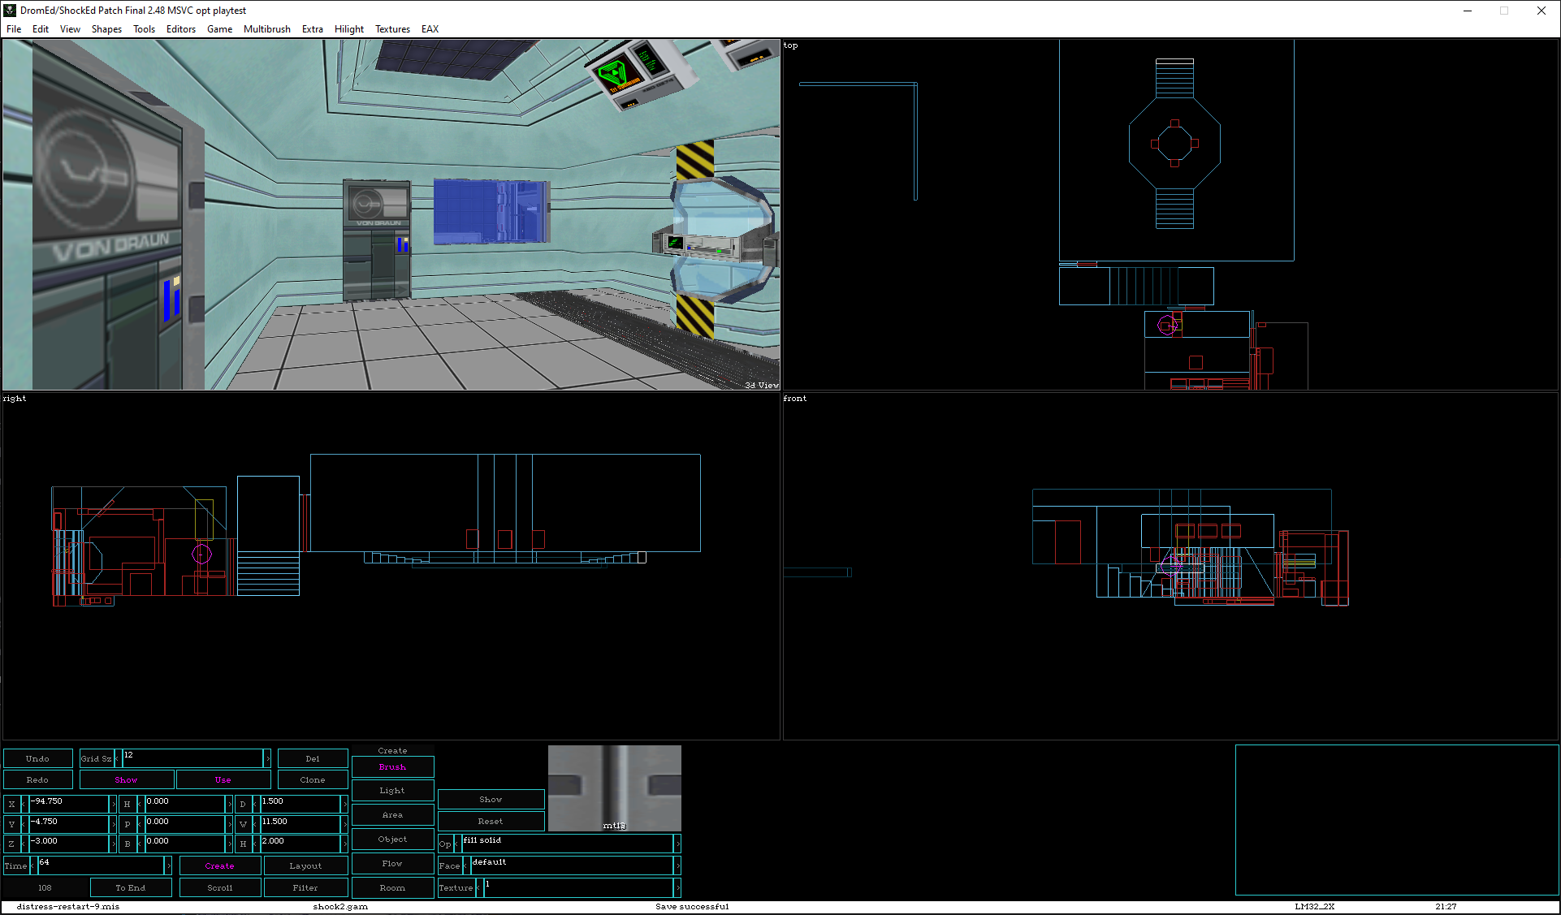This screenshot has width=1561, height=915.
Task: Increase the Grid Sz value arrow
Action: tap(267, 758)
